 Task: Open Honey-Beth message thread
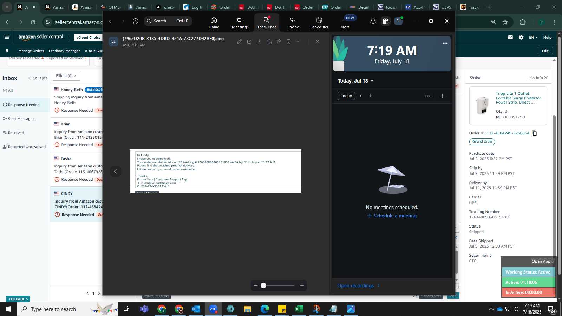[77, 100]
